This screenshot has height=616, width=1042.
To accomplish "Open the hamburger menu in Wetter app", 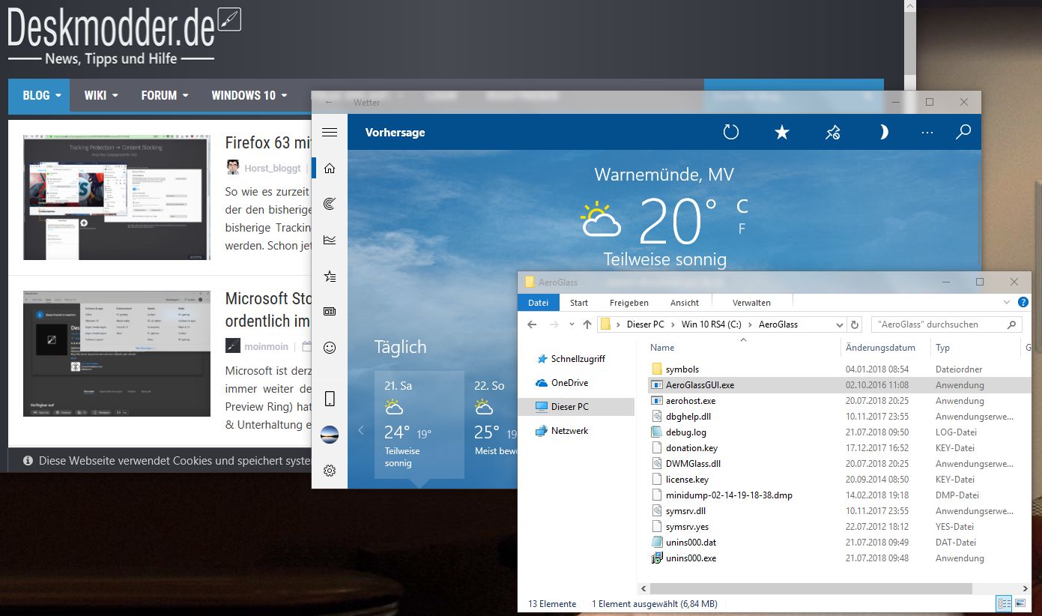I will [x=330, y=133].
